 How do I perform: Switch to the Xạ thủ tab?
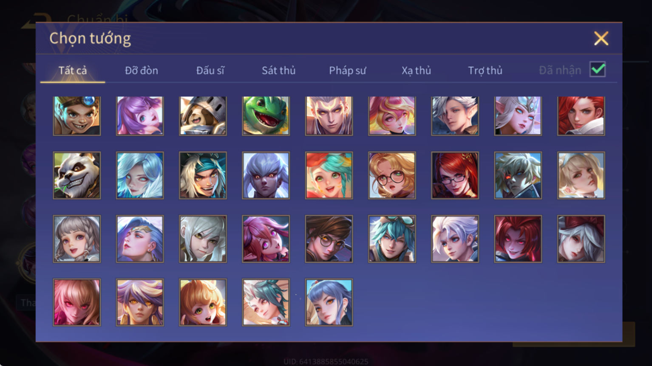(417, 70)
